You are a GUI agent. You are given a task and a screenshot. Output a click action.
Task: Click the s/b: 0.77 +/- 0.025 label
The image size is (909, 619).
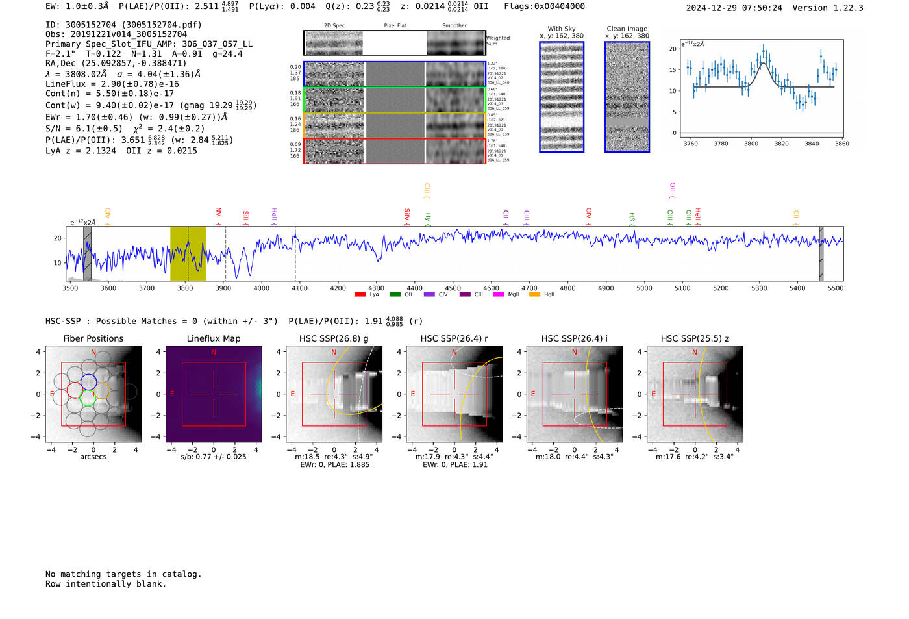click(x=214, y=457)
